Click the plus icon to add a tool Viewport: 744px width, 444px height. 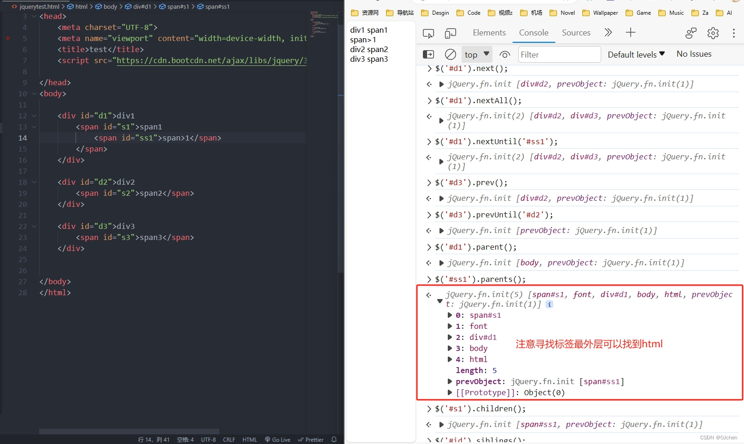631,32
